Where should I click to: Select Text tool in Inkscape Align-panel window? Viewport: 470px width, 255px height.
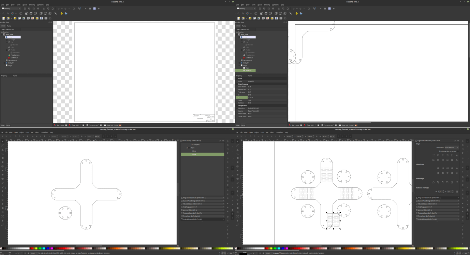pyautogui.click(x=237, y=196)
